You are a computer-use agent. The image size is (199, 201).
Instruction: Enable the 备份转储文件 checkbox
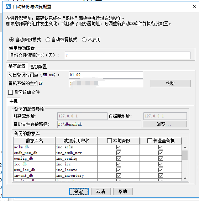click(10, 92)
